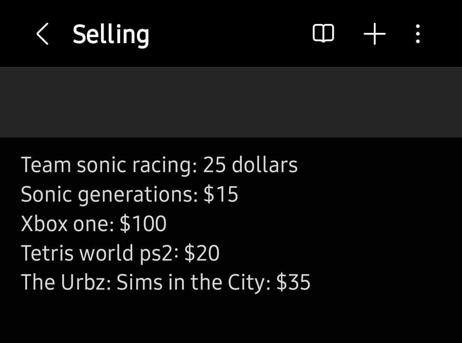Screen dimensions: 462x343
Task: Tap the empty area below the note text
Action: point(231,320)
